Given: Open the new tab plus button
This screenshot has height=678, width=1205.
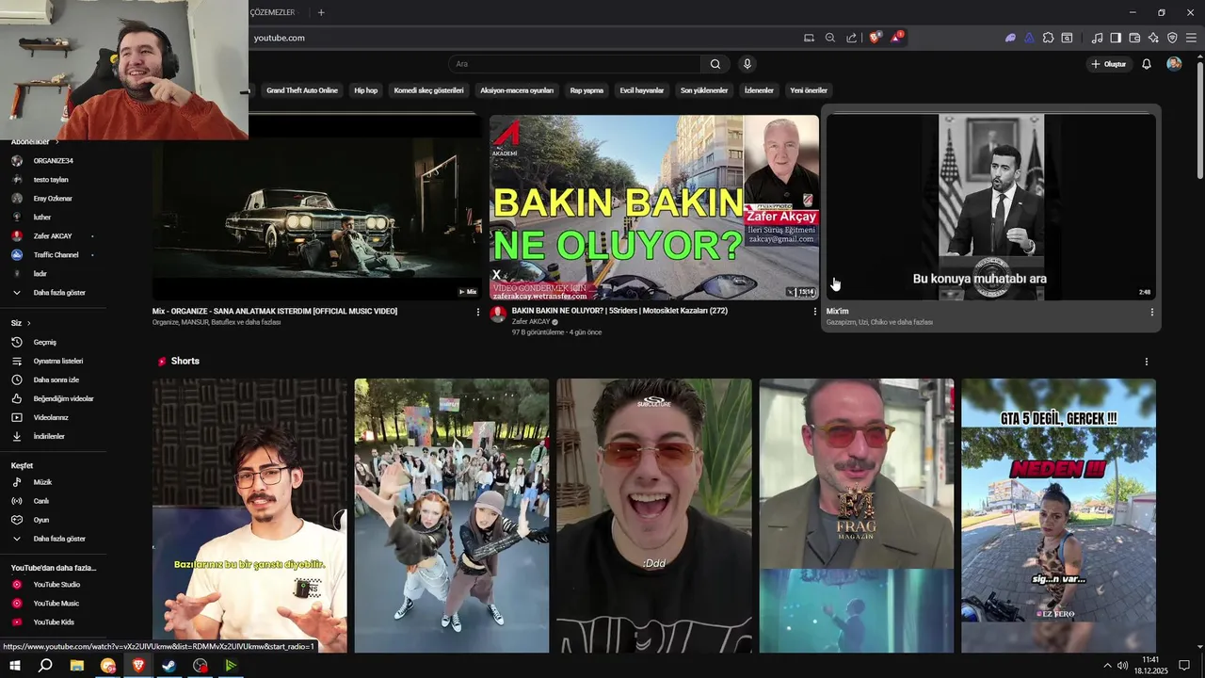Looking at the screenshot, I should (x=321, y=12).
